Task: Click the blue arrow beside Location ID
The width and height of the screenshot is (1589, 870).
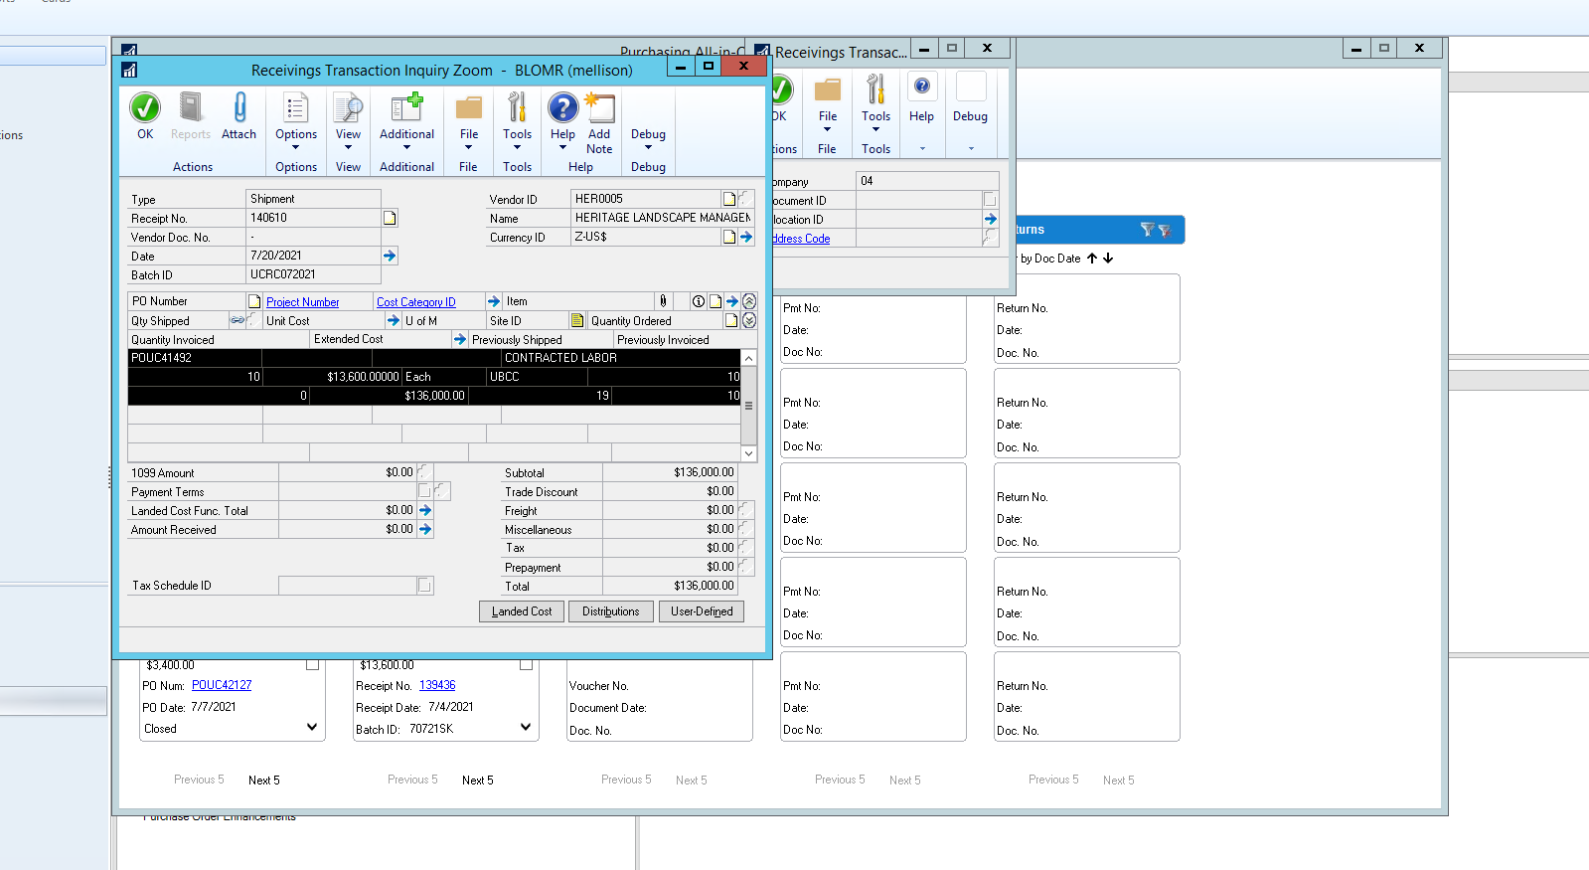Action: (x=990, y=219)
